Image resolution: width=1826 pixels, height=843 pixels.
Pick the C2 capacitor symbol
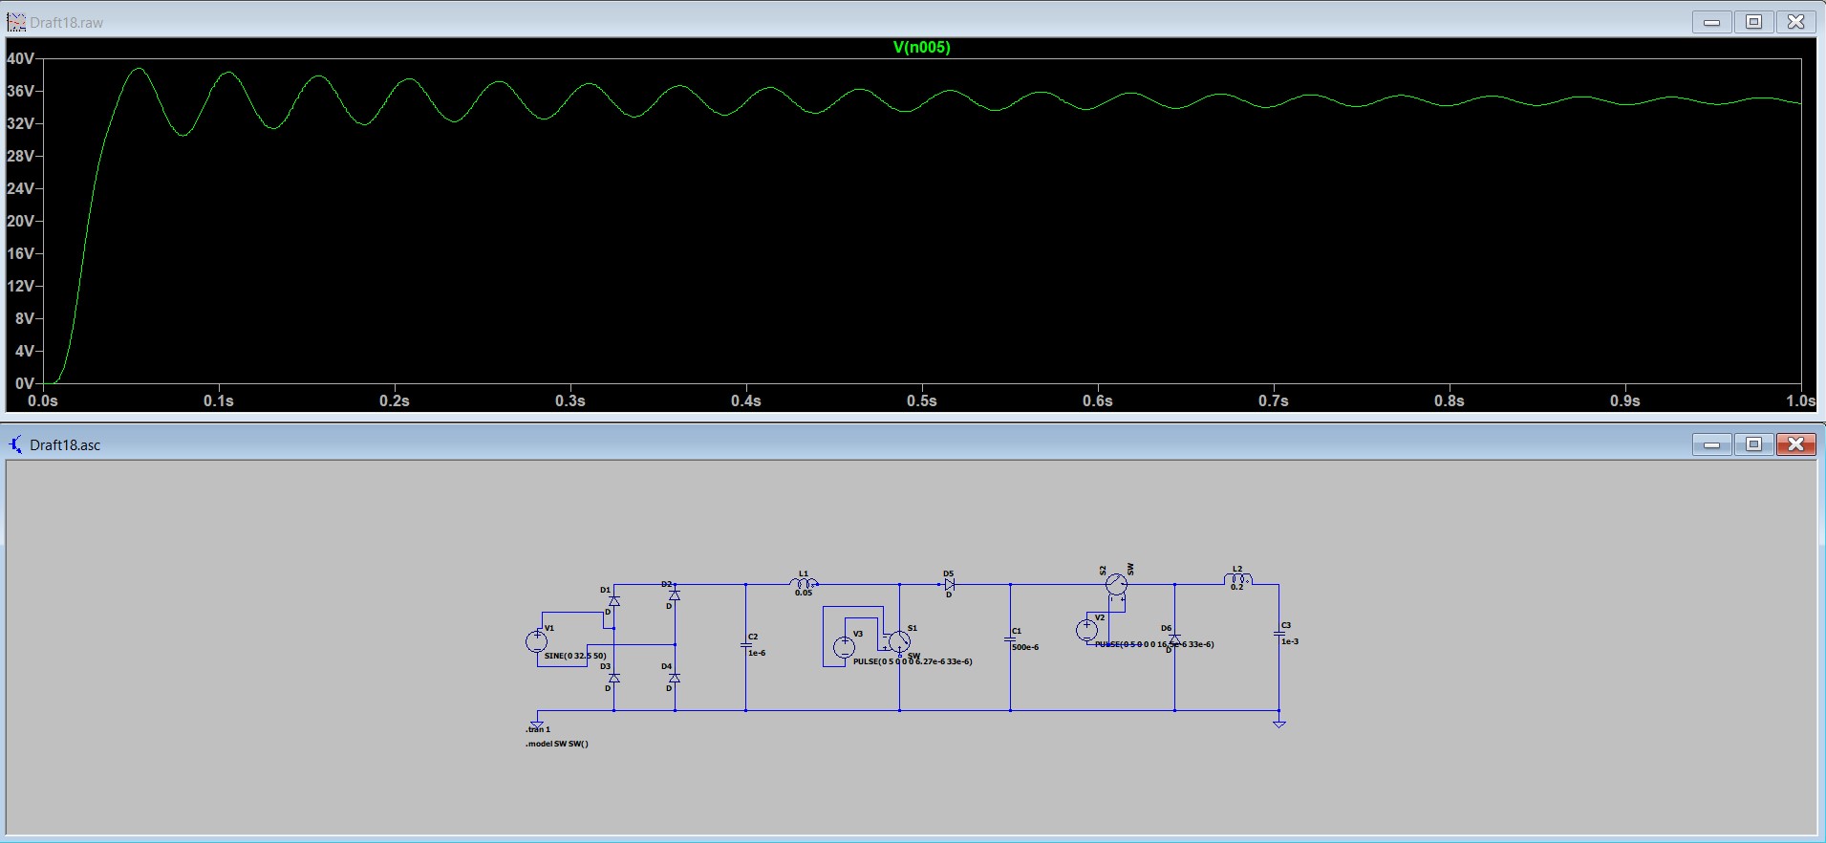click(746, 646)
